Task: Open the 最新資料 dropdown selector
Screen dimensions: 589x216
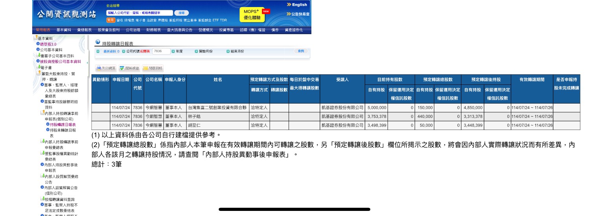Action: pyautogui.click(x=111, y=51)
